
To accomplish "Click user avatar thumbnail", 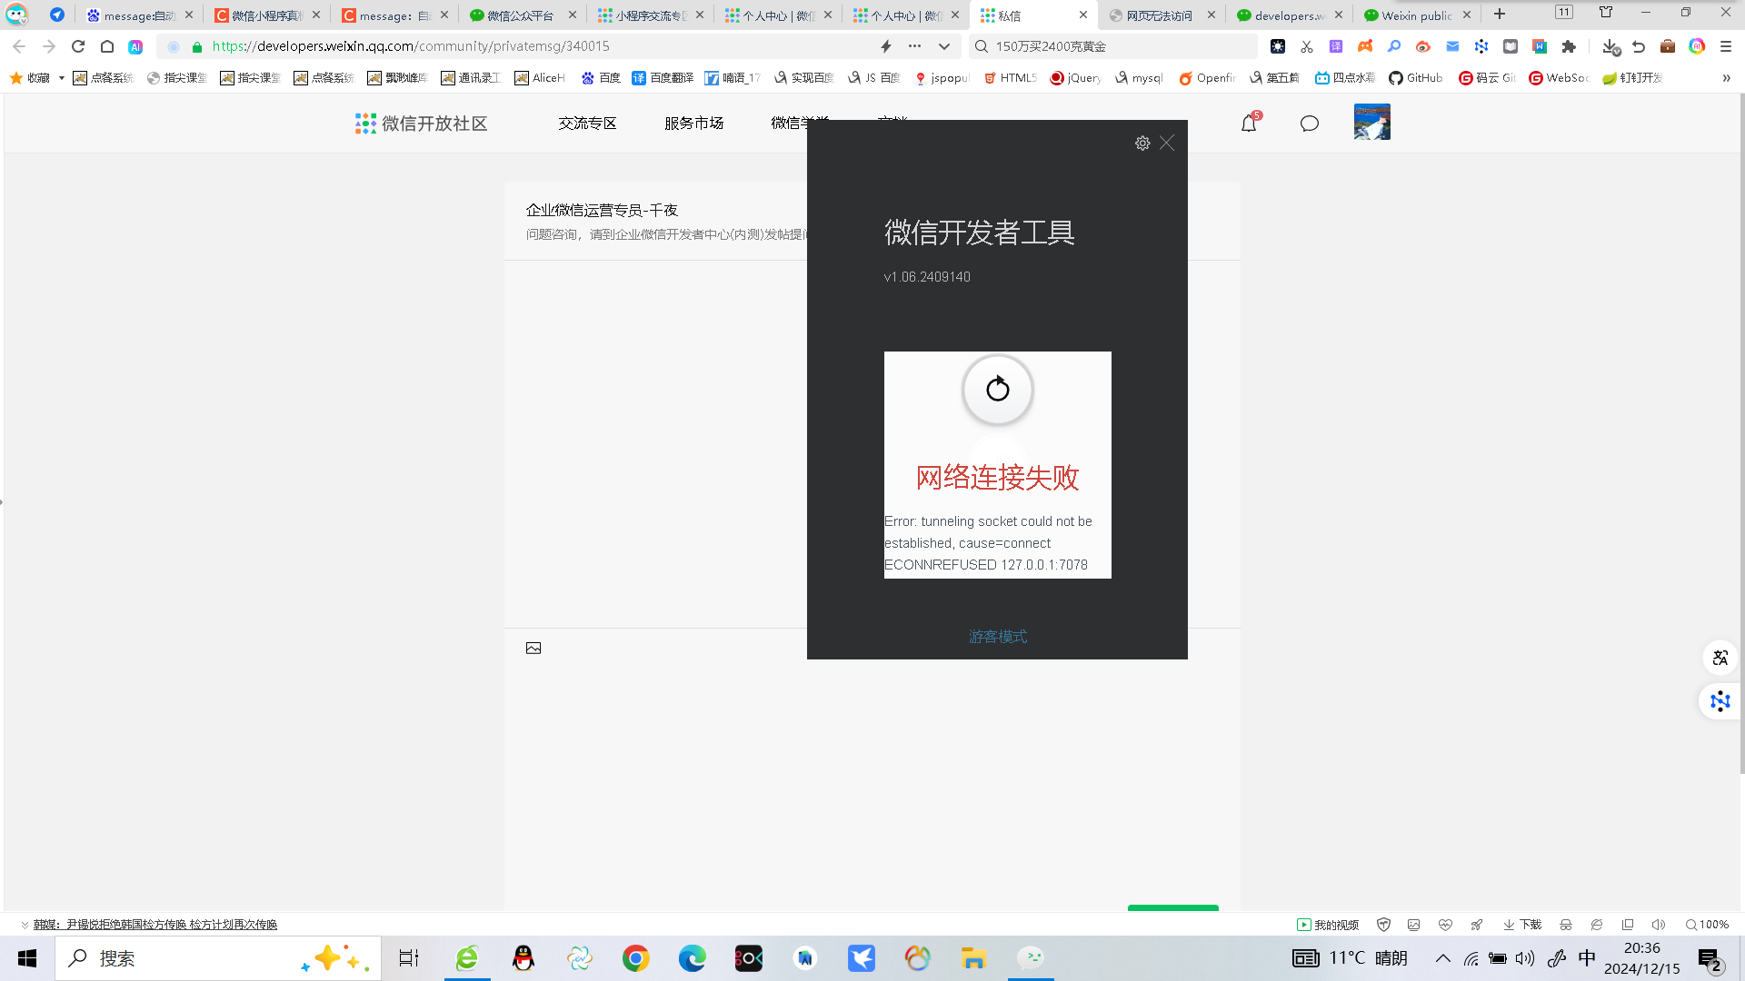I will (x=1371, y=123).
